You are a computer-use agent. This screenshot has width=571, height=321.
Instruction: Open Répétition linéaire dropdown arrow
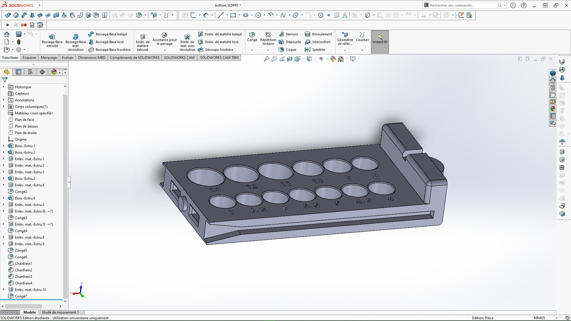[x=268, y=50]
